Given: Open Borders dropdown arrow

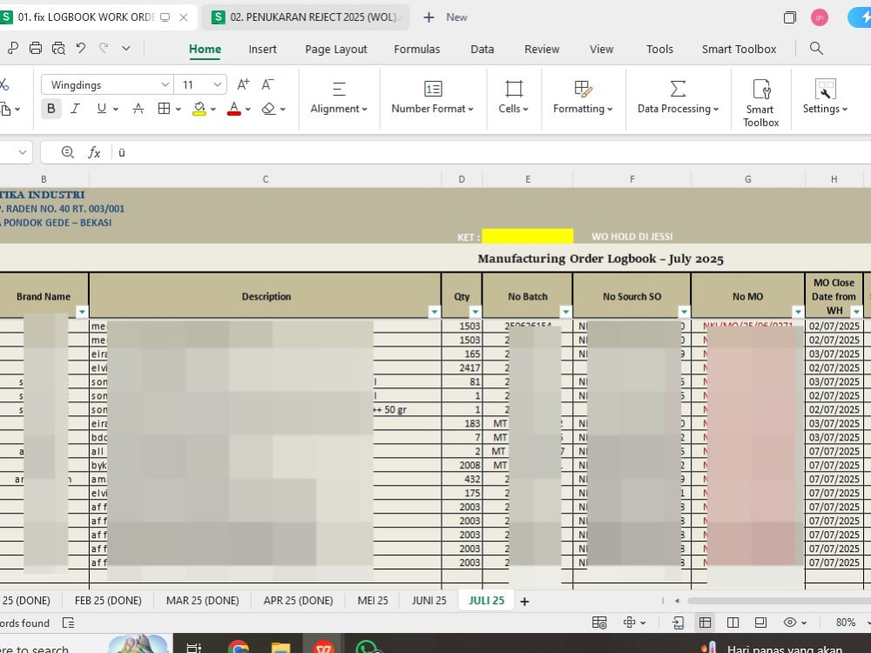Looking at the screenshot, I should 179,109.
